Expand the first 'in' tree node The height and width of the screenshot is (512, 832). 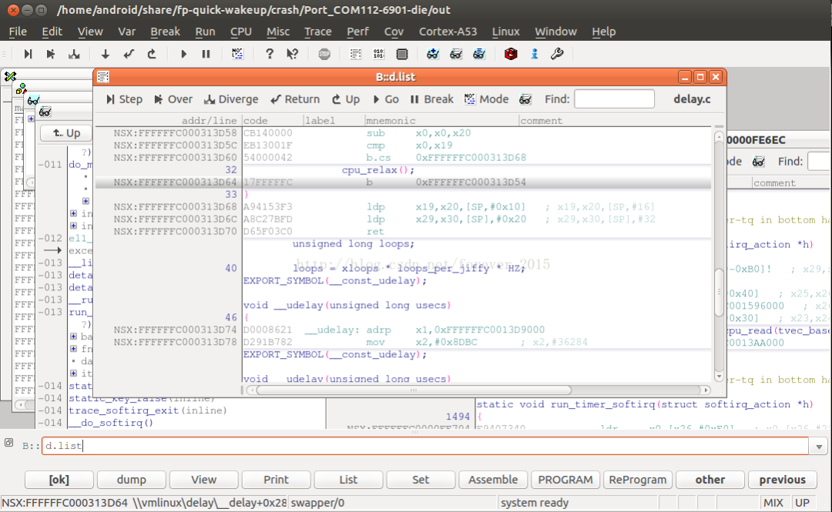[x=73, y=213]
